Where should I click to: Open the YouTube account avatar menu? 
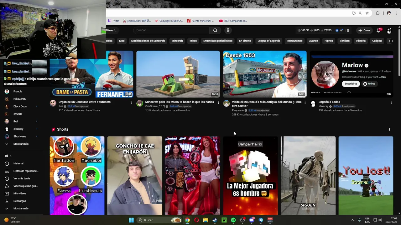point(389,30)
